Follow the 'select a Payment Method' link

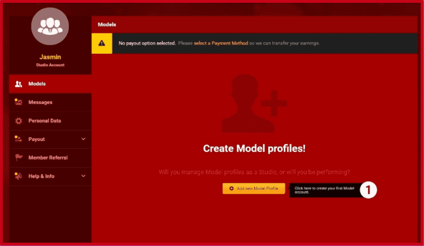222,43
